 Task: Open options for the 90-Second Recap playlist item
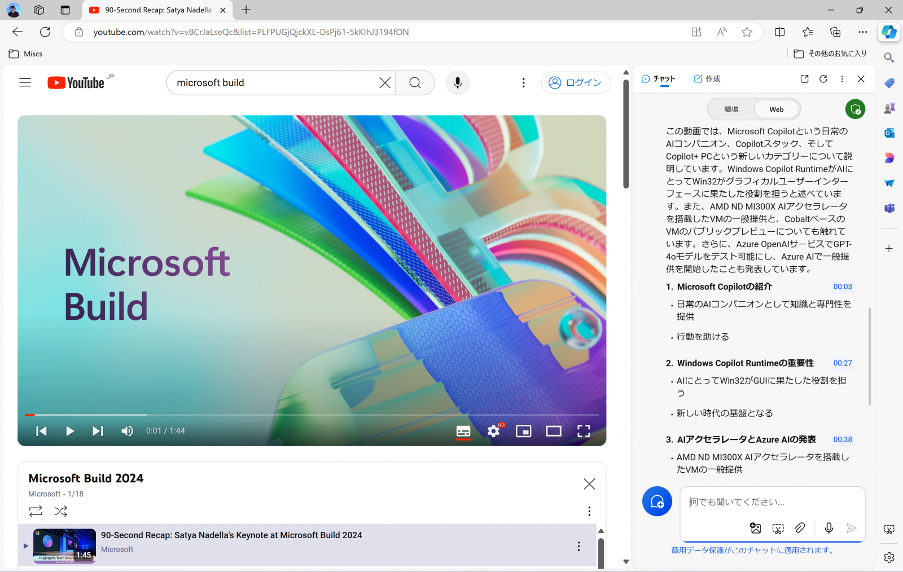tap(578, 546)
